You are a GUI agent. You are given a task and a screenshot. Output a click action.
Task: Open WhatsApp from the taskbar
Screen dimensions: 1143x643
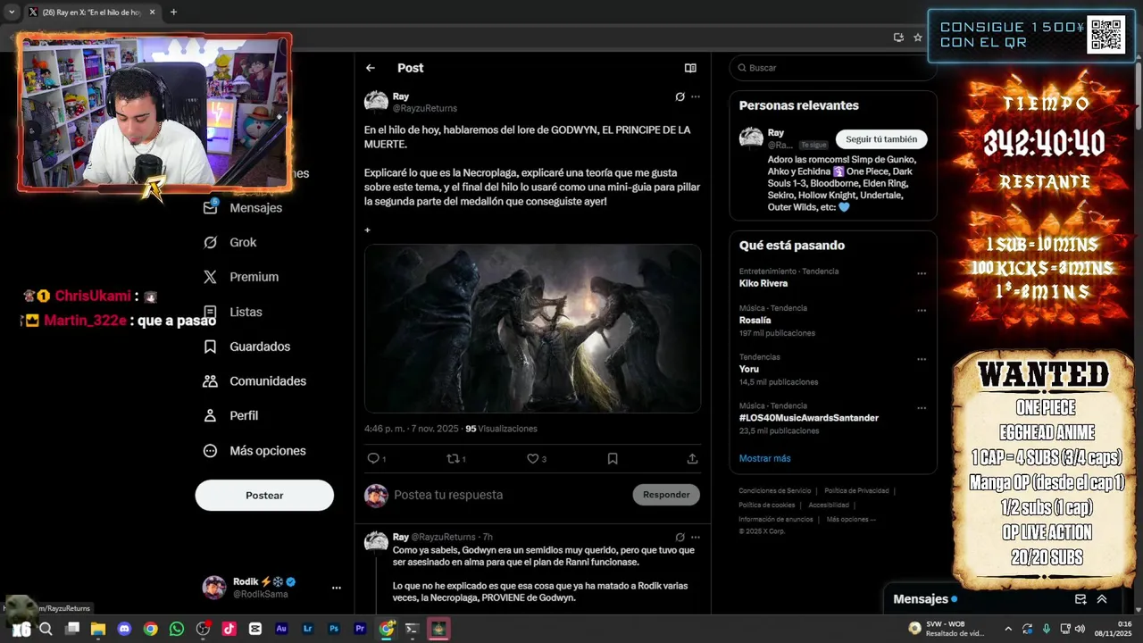[x=177, y=629]
